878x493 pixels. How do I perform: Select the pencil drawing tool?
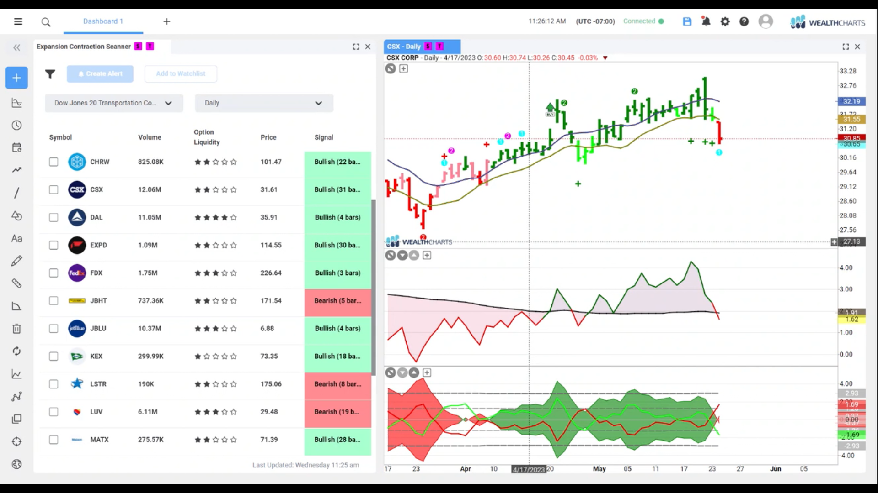[x=16, y=261]
